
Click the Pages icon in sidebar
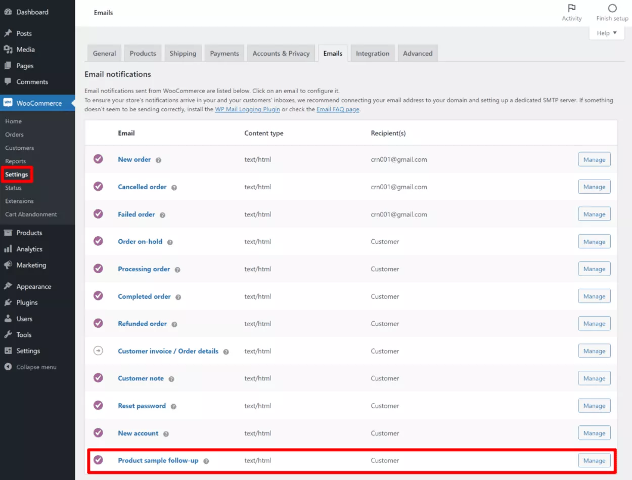[x=8, y=66]
